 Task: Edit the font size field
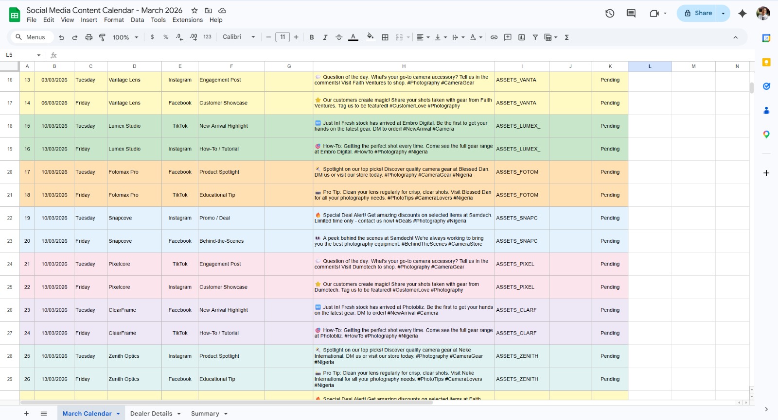(283, 37)
